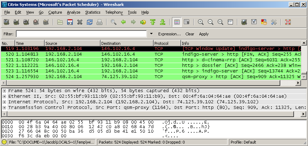Click the Expression... filter button

point(169,34)
